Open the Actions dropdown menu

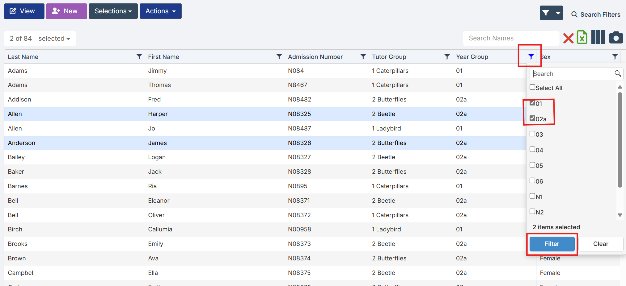point(160,11)
